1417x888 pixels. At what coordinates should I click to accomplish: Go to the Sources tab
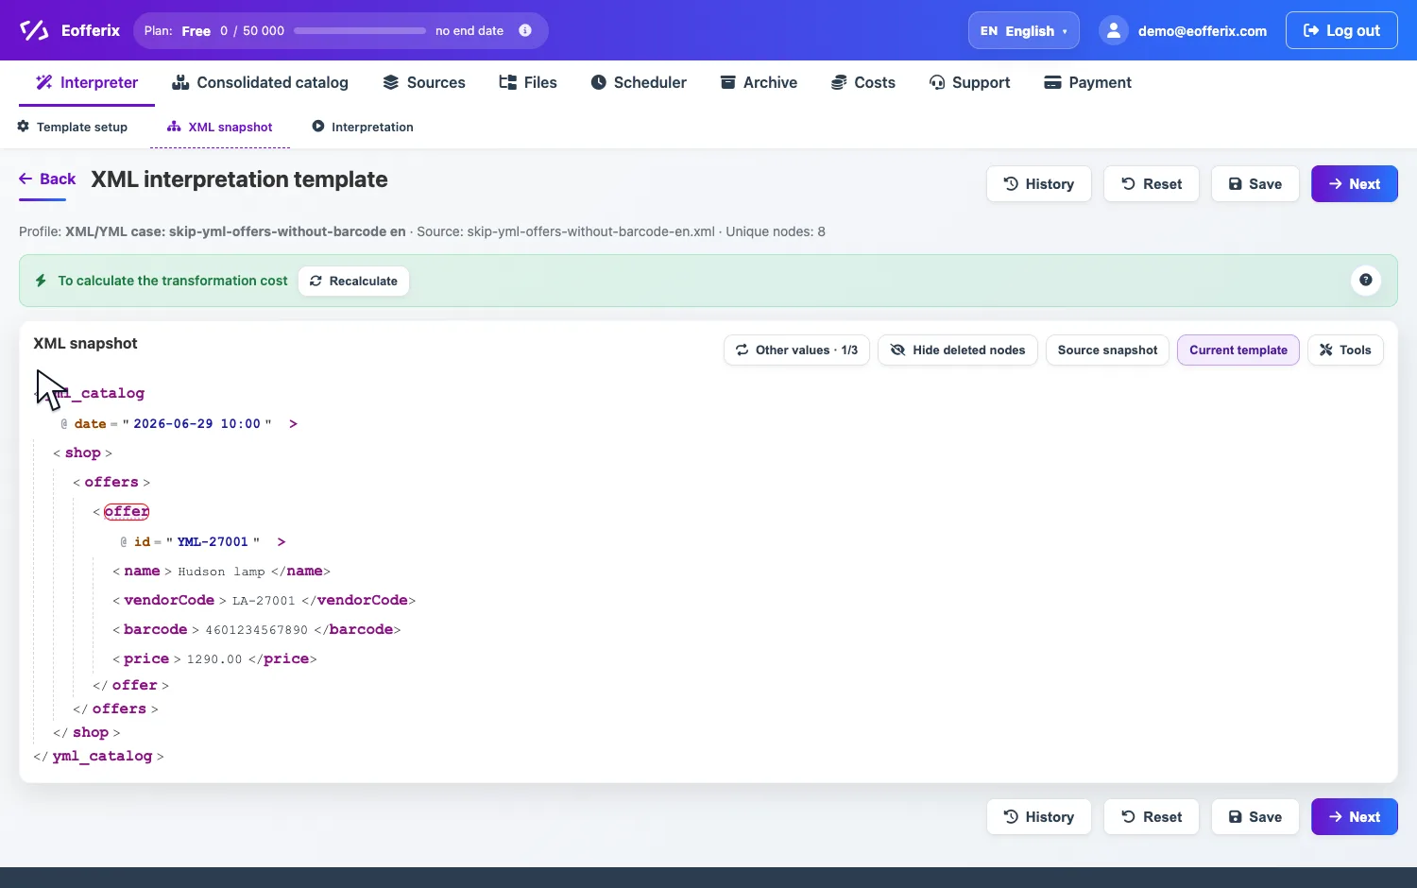click(x=424, y=82)
